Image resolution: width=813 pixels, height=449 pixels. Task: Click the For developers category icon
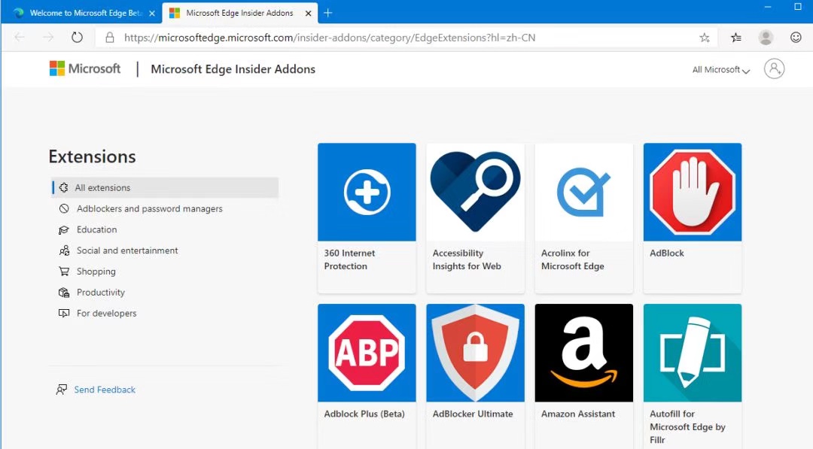pyautogui.click(x=64, y=314)
